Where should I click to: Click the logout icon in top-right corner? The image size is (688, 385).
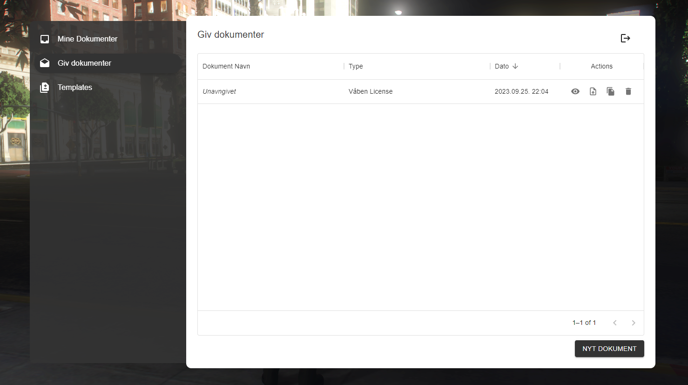coord(625,38)
